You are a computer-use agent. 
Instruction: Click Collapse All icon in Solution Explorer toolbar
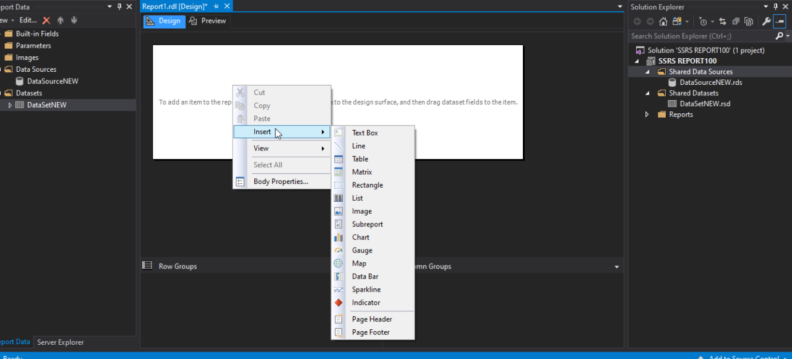(736, 22)
